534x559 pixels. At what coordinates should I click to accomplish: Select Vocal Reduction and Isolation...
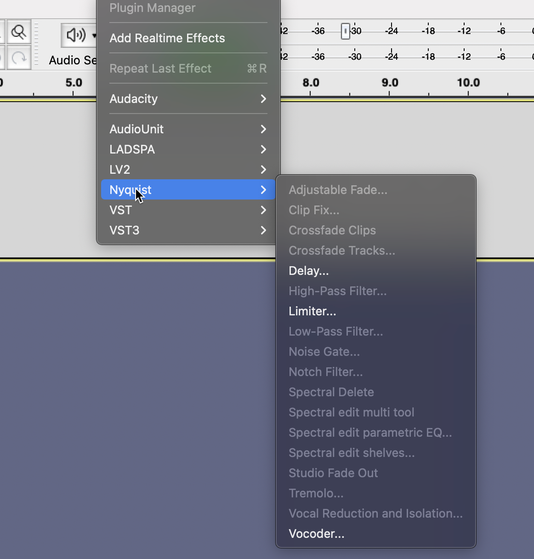376,513
